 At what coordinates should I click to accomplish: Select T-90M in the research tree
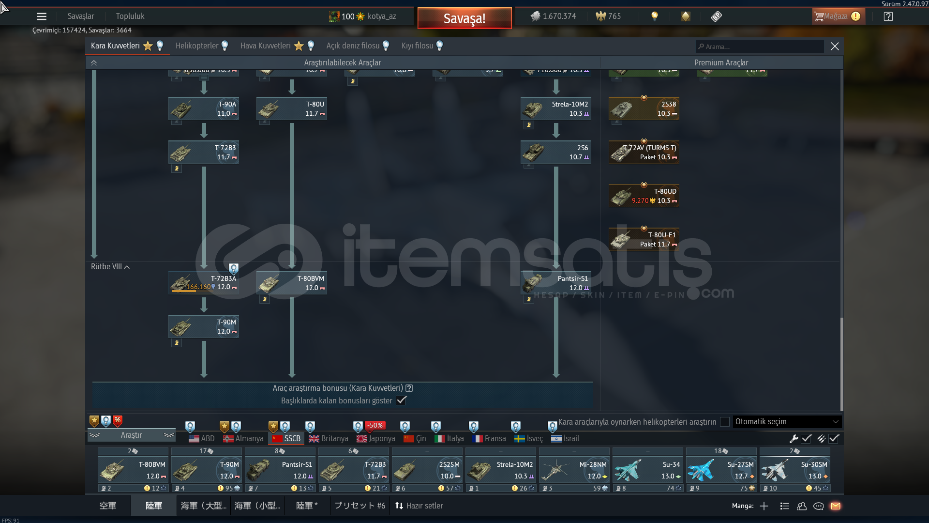click(x=204, y=326)
